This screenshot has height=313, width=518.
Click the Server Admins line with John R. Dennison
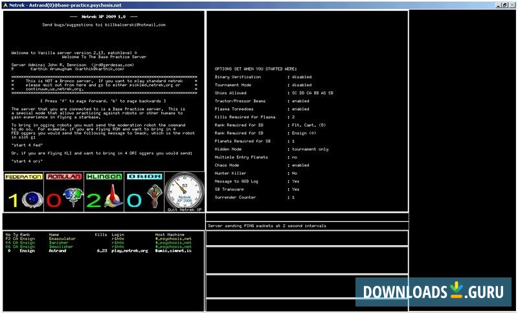[x=73, y=65]
